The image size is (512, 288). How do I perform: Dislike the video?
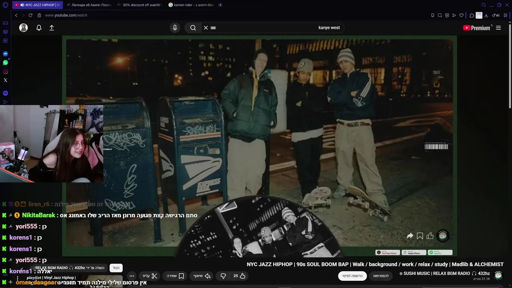click(x=223, y=276)
